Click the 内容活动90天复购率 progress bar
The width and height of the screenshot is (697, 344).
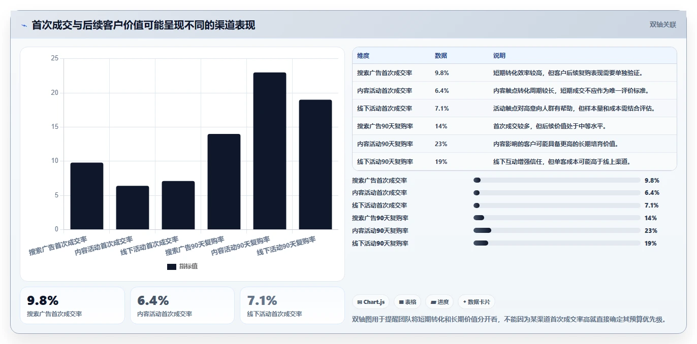click(x=557, y=231)
